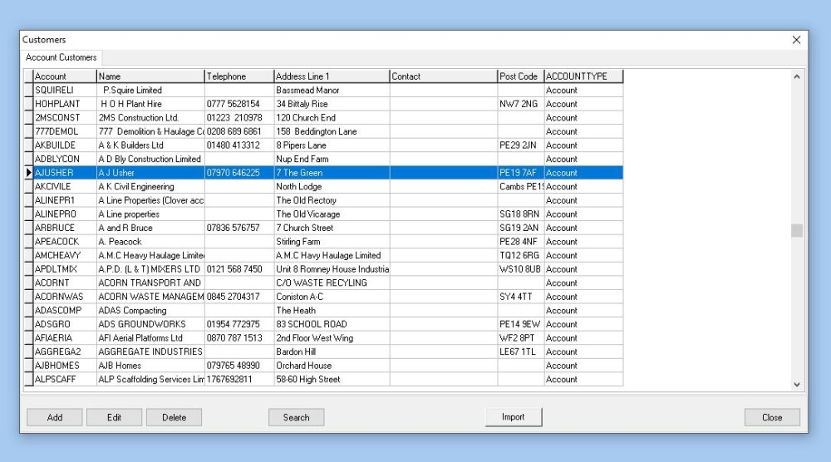831x462 pixels.
Task: Sort by the Name column header
Action: click(150, 76)
